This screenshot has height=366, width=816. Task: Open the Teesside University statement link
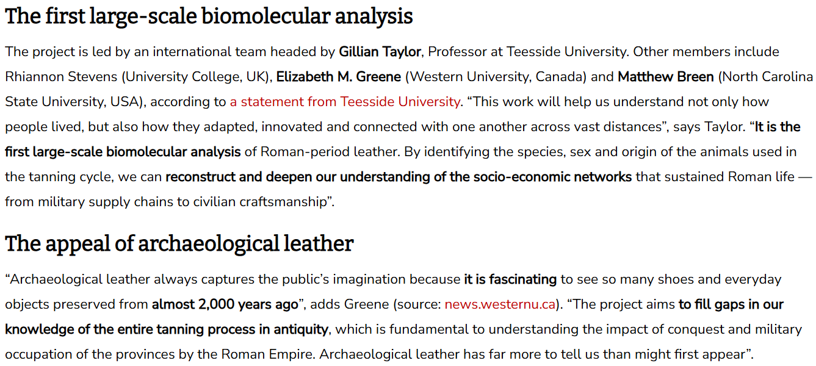tap(345, 102)
